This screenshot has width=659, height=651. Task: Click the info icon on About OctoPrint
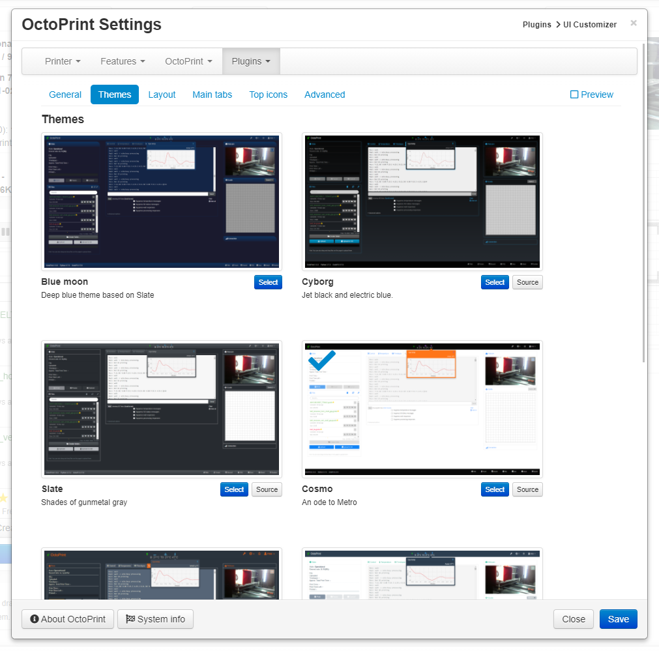pos(35,619)
